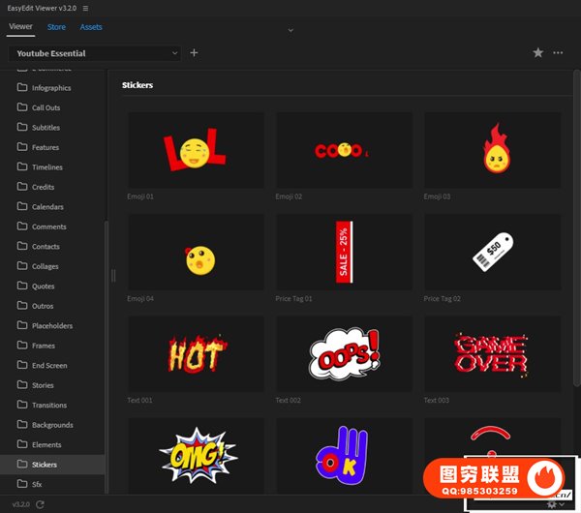This screenshot has height=513, width=581.
Task: Open the End Screen category
Action: click(49, 365)
